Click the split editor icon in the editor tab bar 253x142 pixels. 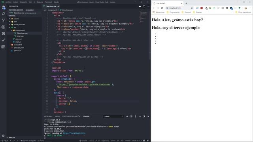144,6
